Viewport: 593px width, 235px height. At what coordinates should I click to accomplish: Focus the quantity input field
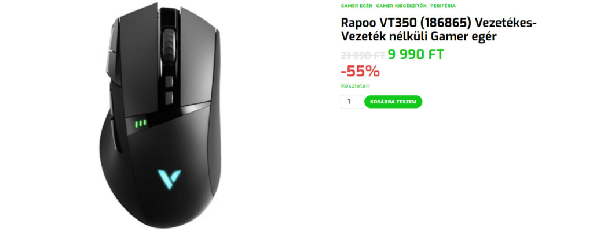coord(352,102)
